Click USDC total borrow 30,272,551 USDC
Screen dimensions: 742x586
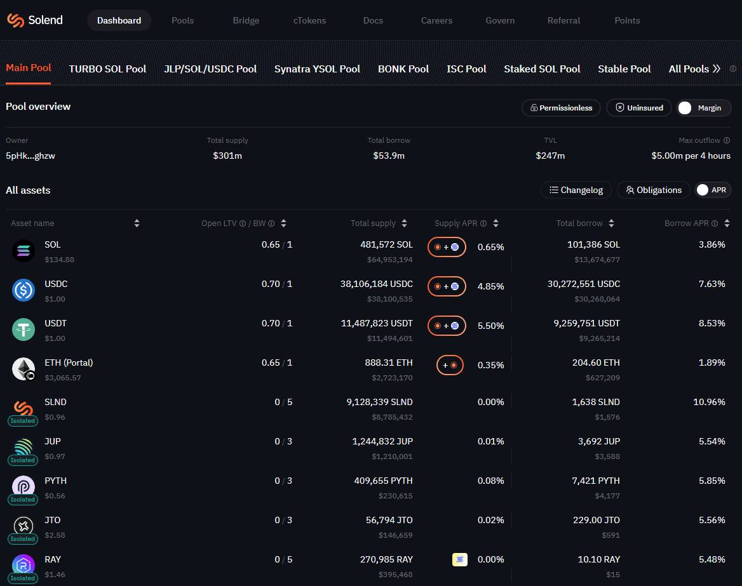point(583,284)
